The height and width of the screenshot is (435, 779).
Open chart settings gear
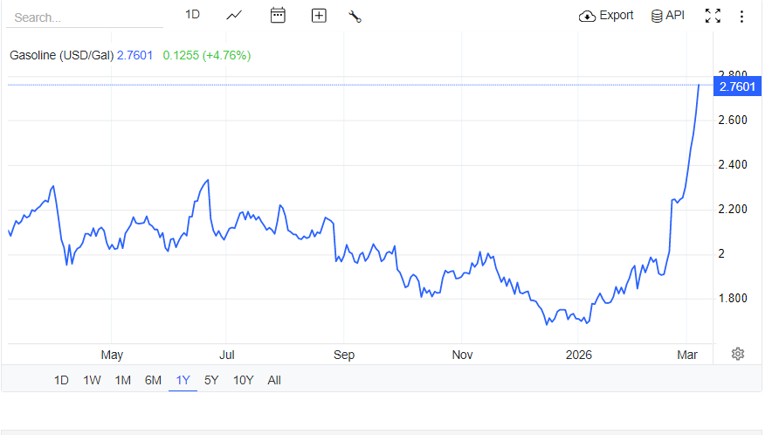(x=738, y=354)
